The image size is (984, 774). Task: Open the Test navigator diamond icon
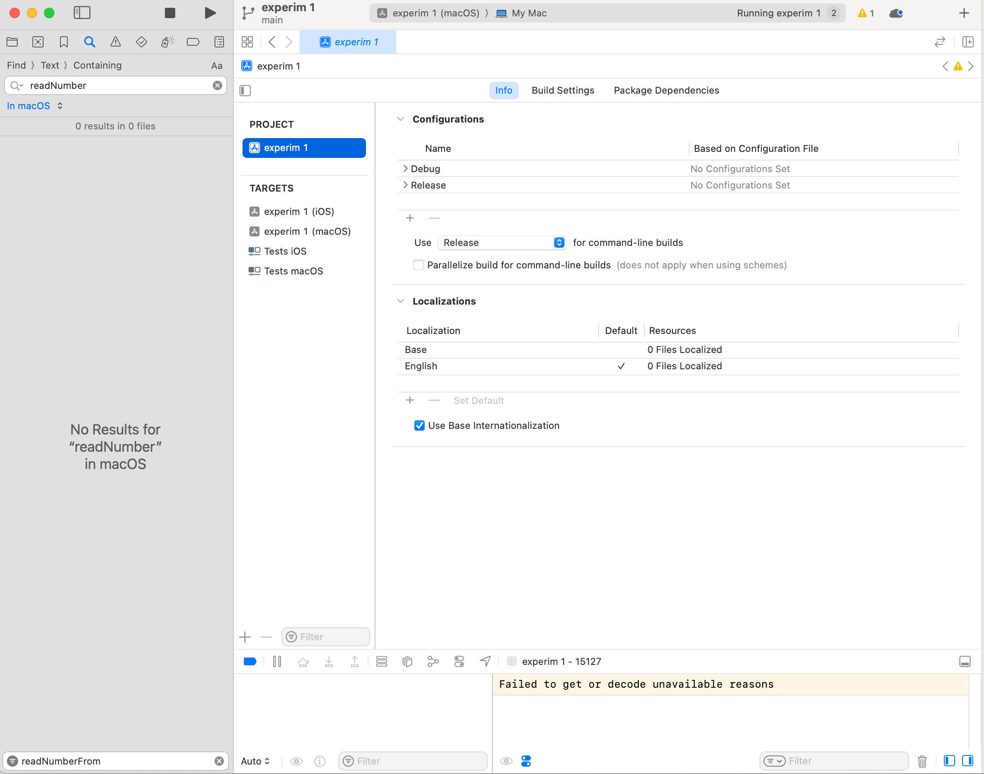[142, 42]
